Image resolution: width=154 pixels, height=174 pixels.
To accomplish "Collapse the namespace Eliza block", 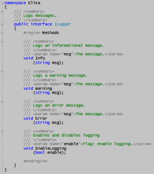I will tap(2, 3).
